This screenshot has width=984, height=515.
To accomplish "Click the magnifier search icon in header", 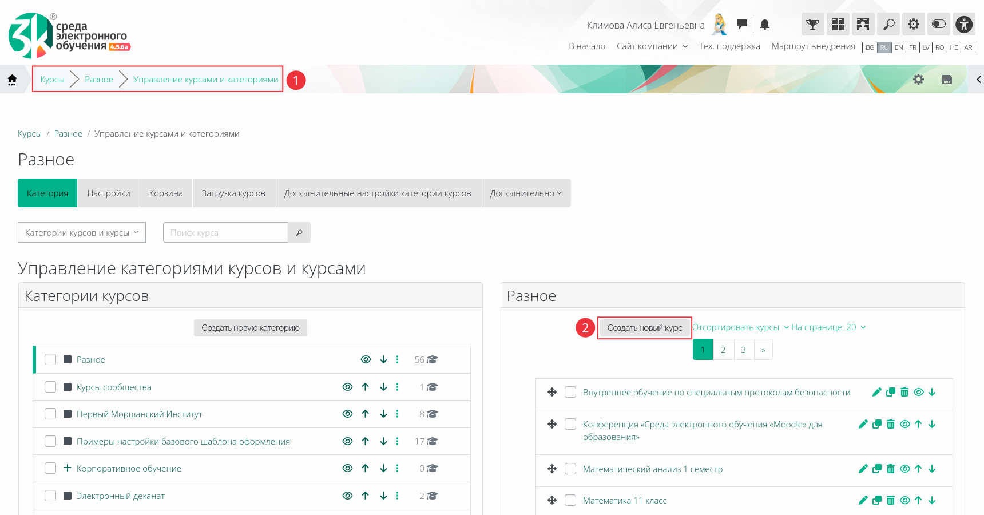I will [x=888, y=24].
